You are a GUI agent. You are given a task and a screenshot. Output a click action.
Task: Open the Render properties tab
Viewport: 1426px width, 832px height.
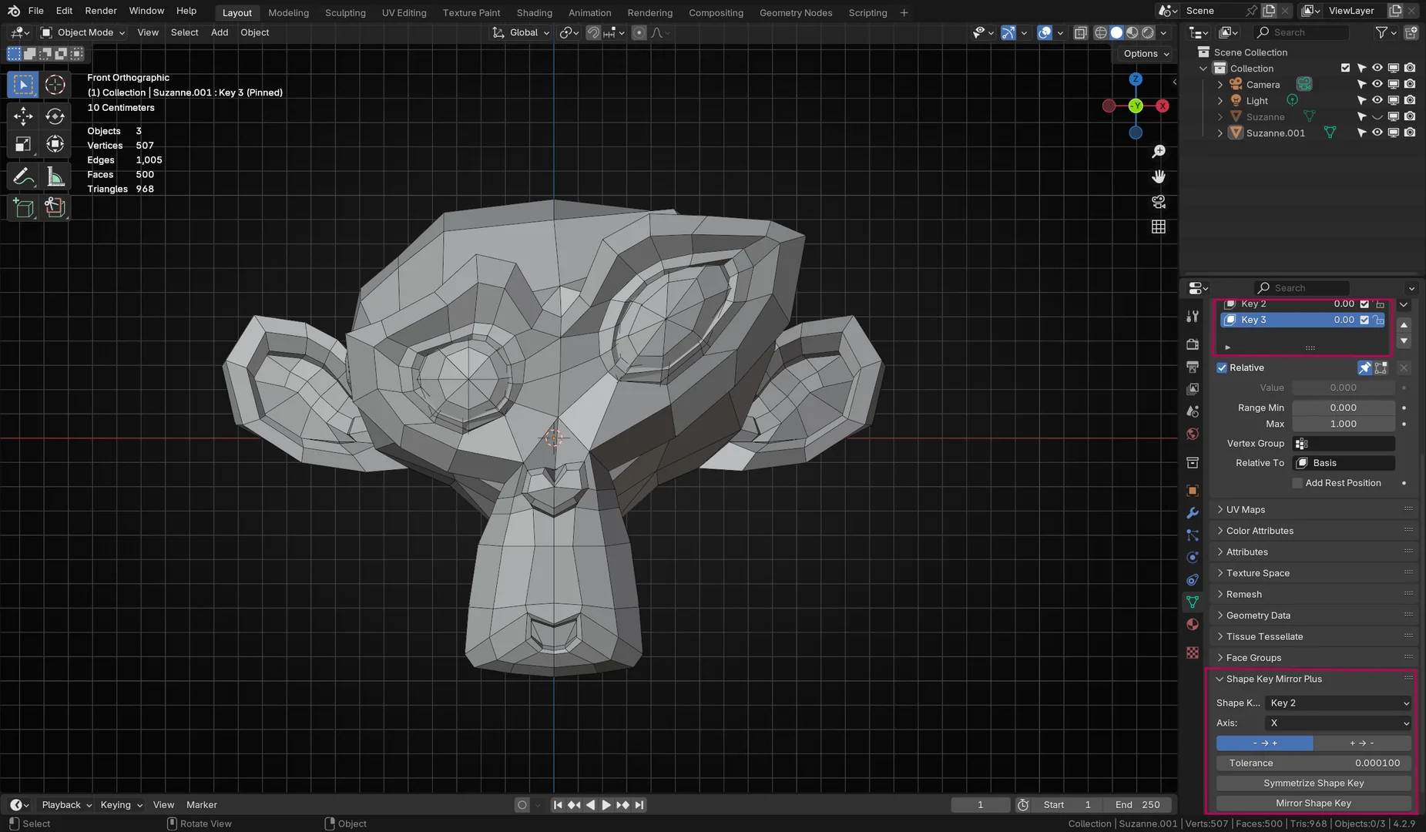coord(1193,344)
